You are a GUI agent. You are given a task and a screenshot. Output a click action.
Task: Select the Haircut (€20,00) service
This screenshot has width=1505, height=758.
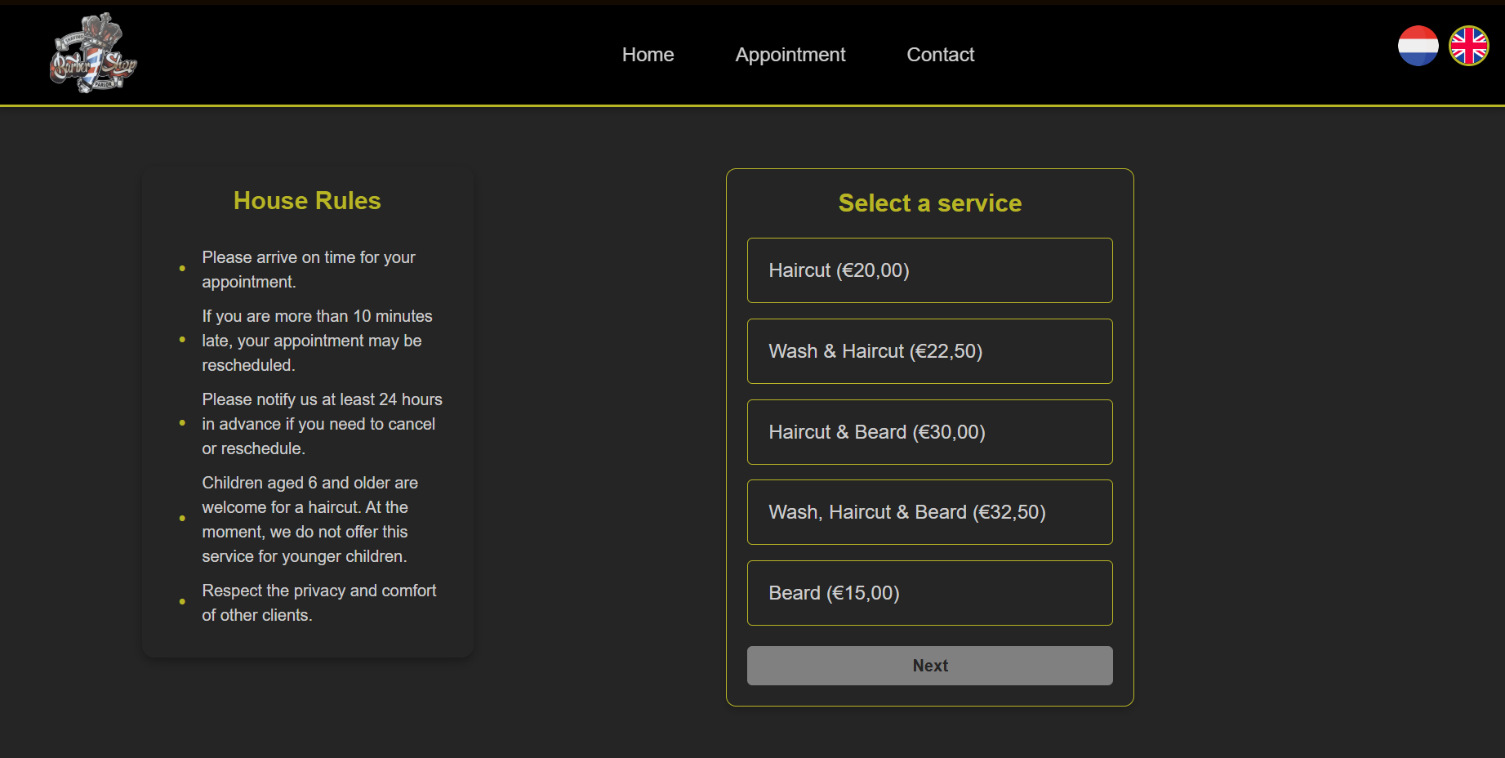pyautogui.click(x=929, y=270)
